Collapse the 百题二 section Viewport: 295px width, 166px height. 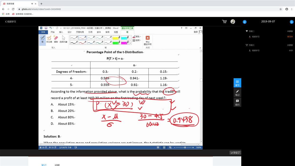[247, 31]
